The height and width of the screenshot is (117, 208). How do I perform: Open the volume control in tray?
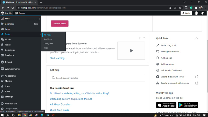tap(184, 115)
